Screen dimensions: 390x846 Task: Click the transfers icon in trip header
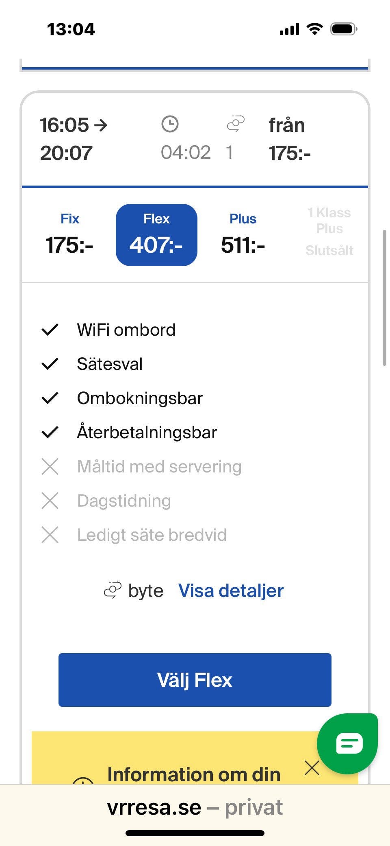pos(236,124)
